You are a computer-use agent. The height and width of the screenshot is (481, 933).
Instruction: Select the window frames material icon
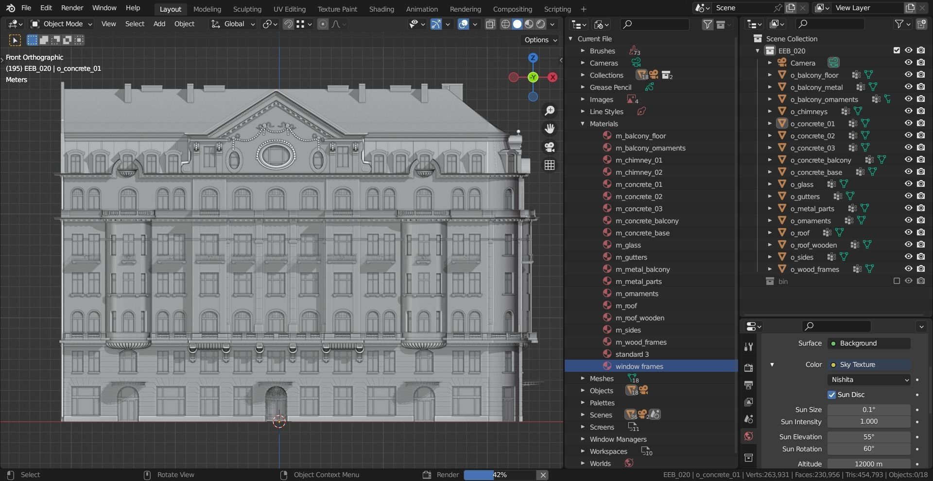[x=607, y=366]
